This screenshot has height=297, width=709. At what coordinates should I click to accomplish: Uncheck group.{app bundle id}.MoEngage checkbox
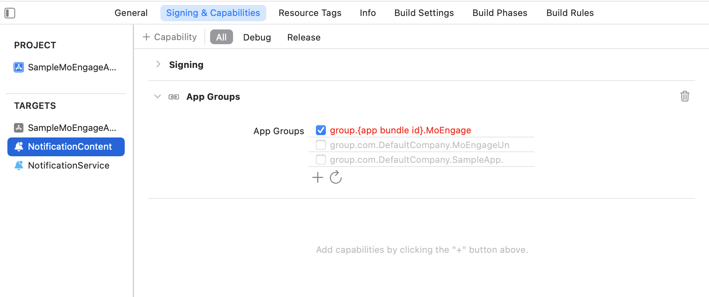(321, 130)
